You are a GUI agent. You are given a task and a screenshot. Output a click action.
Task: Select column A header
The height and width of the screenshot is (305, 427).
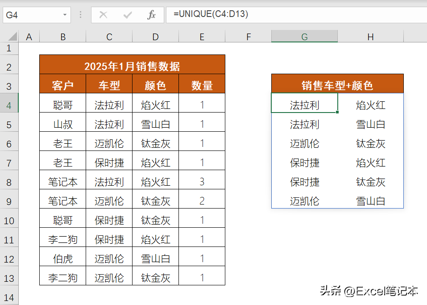(29, 37)
